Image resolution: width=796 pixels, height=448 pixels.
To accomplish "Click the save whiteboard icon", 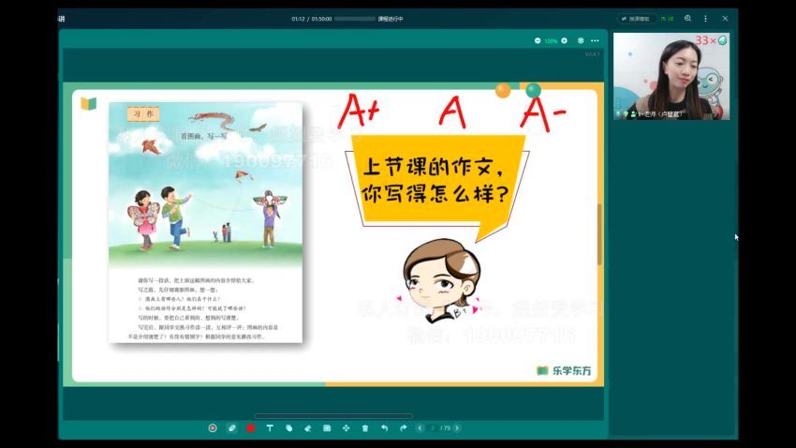I will click(327, 428).
